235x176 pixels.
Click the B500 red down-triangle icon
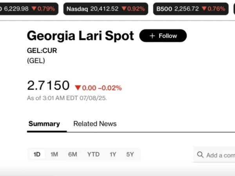point(204,8)
